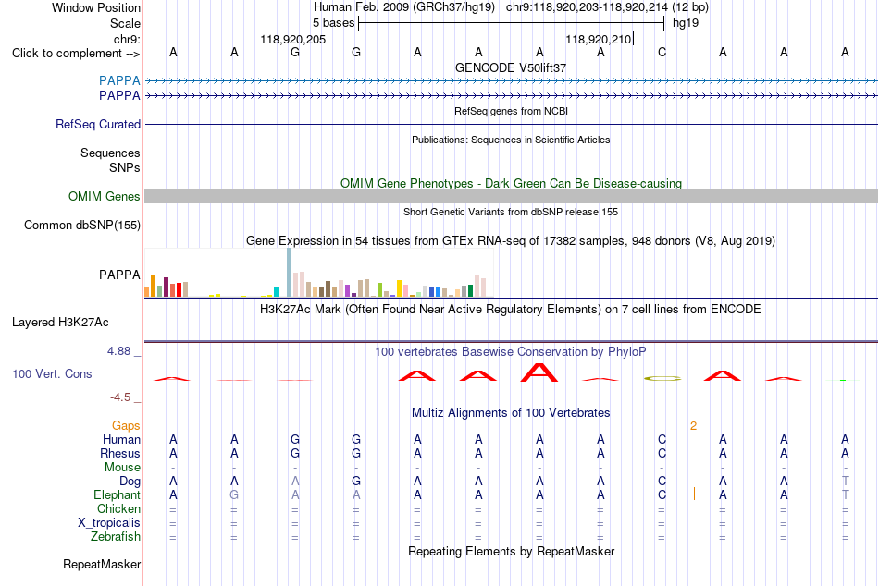
Task: Open the GENCODE V50lift37 track title
Action: click(511, 67)
